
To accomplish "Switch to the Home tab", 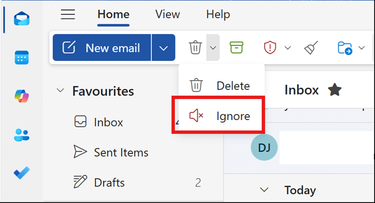I will coord(113,14).
